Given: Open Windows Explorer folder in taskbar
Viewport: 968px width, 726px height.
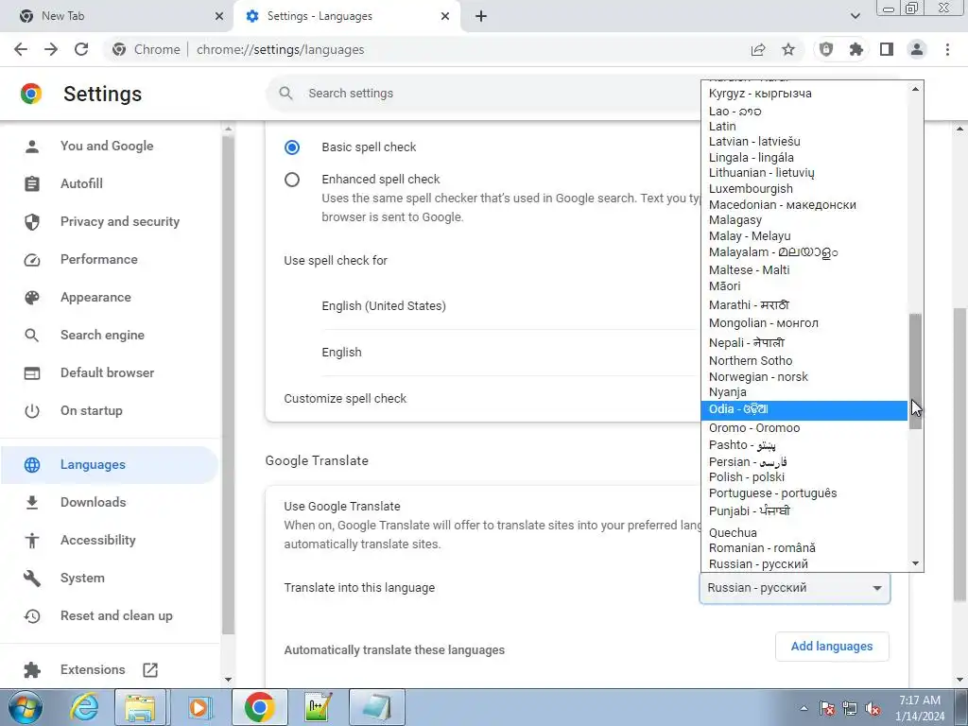Looking at the screenshot, I should (140, 707).
